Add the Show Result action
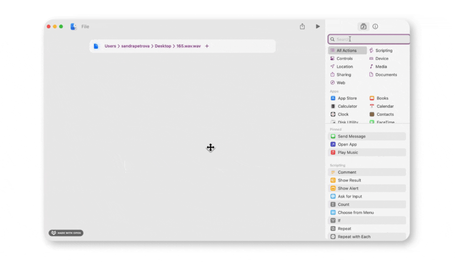 [367, 180]
